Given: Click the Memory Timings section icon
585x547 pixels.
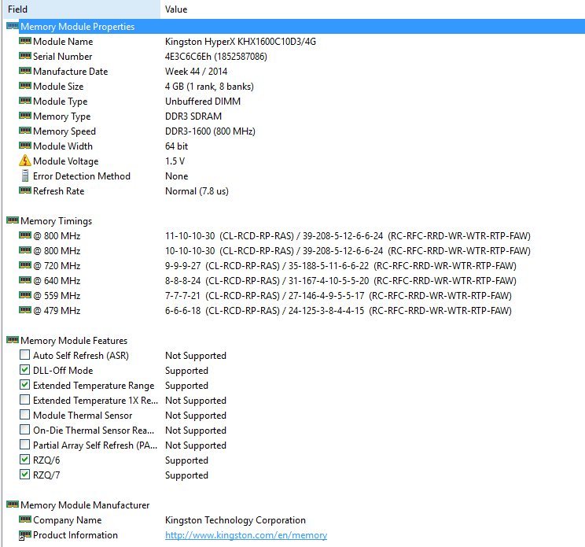Looking at the screenshot, I should 13,220.
